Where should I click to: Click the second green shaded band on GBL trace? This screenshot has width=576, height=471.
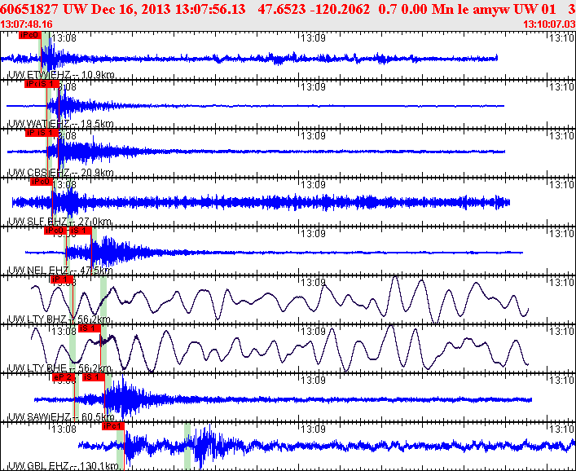coord(187,447)
